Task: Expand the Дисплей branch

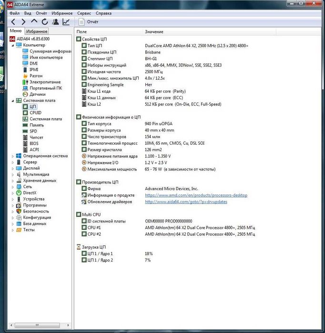Action: [13, 169]
